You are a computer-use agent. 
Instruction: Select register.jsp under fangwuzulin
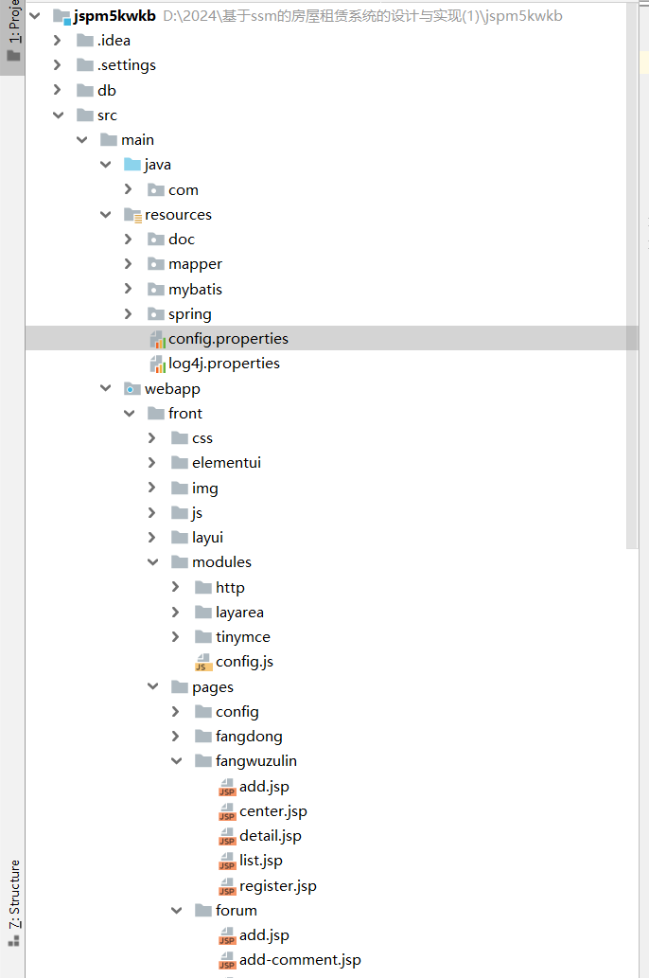point(277,886)
